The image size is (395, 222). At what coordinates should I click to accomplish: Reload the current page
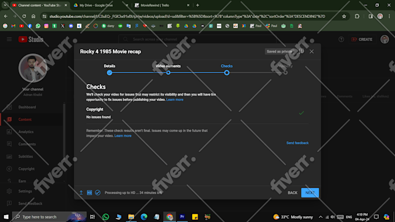(24, 16)
